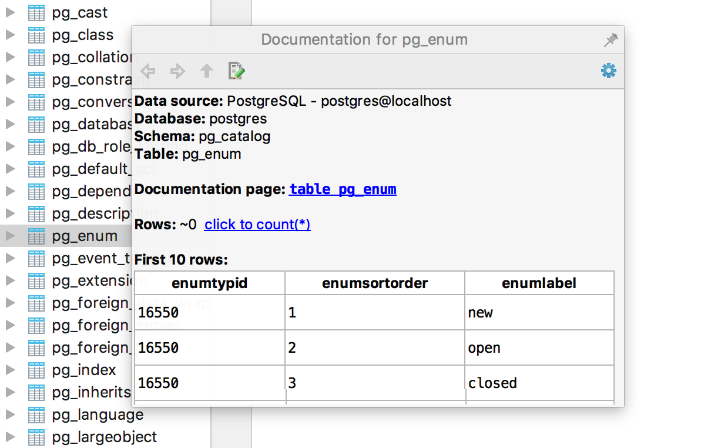Click table icon next to pg_db_role

36,146
